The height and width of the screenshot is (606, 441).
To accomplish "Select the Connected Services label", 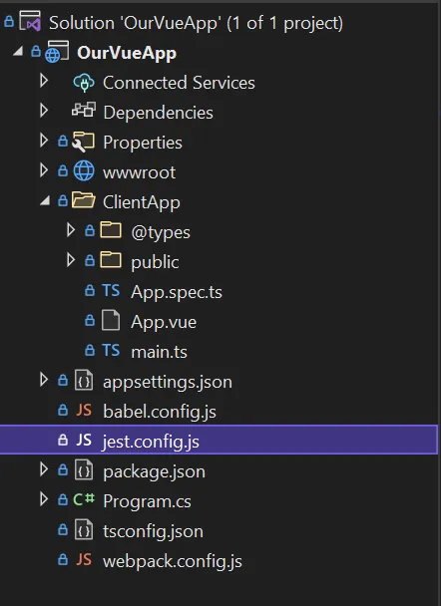I will (x=179, y=83).
